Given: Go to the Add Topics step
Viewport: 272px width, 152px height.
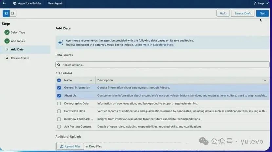Looking at the screenshot, I should click(18, 41).
